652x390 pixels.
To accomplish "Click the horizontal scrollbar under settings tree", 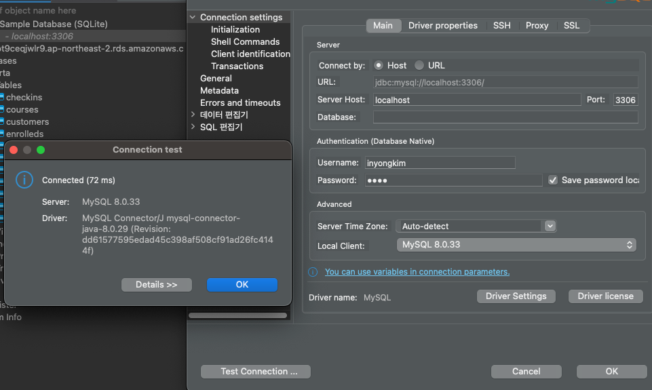I will [x=238, y=315].
